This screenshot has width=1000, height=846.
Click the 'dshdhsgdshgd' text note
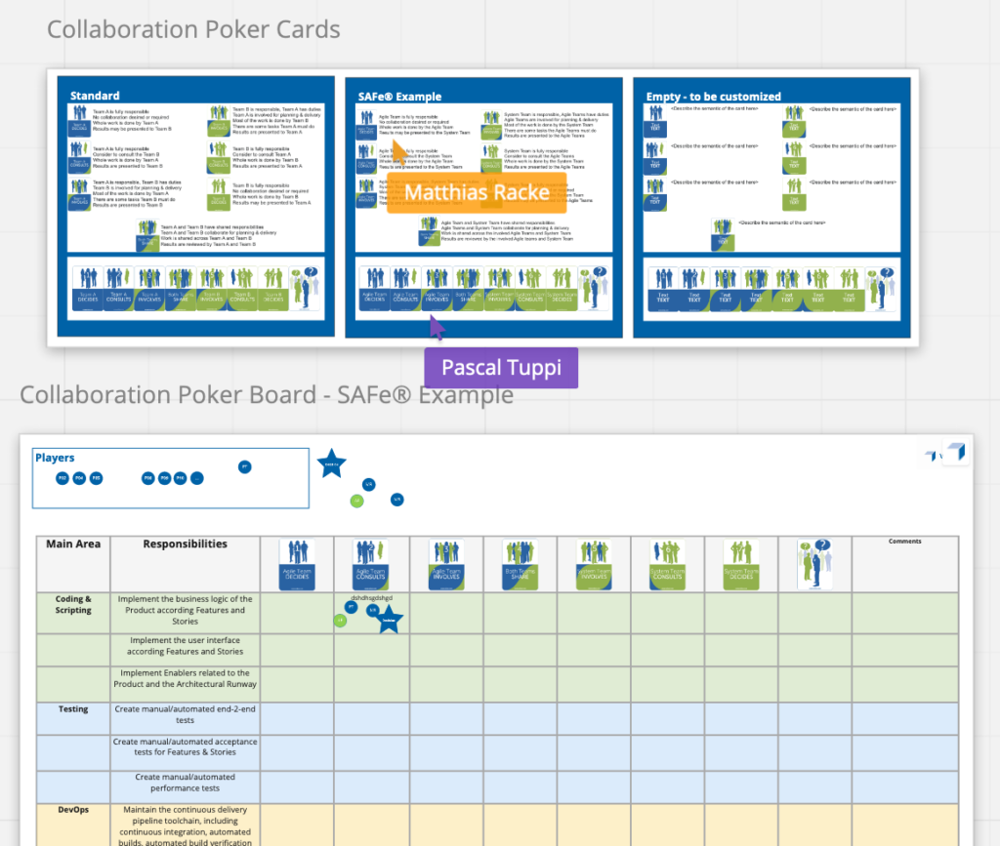[371, 598]
